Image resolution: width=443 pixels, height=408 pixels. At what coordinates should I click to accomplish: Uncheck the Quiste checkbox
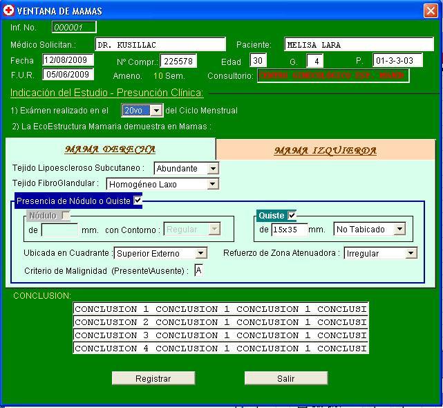pyautogui.click(x=292, y=216)
